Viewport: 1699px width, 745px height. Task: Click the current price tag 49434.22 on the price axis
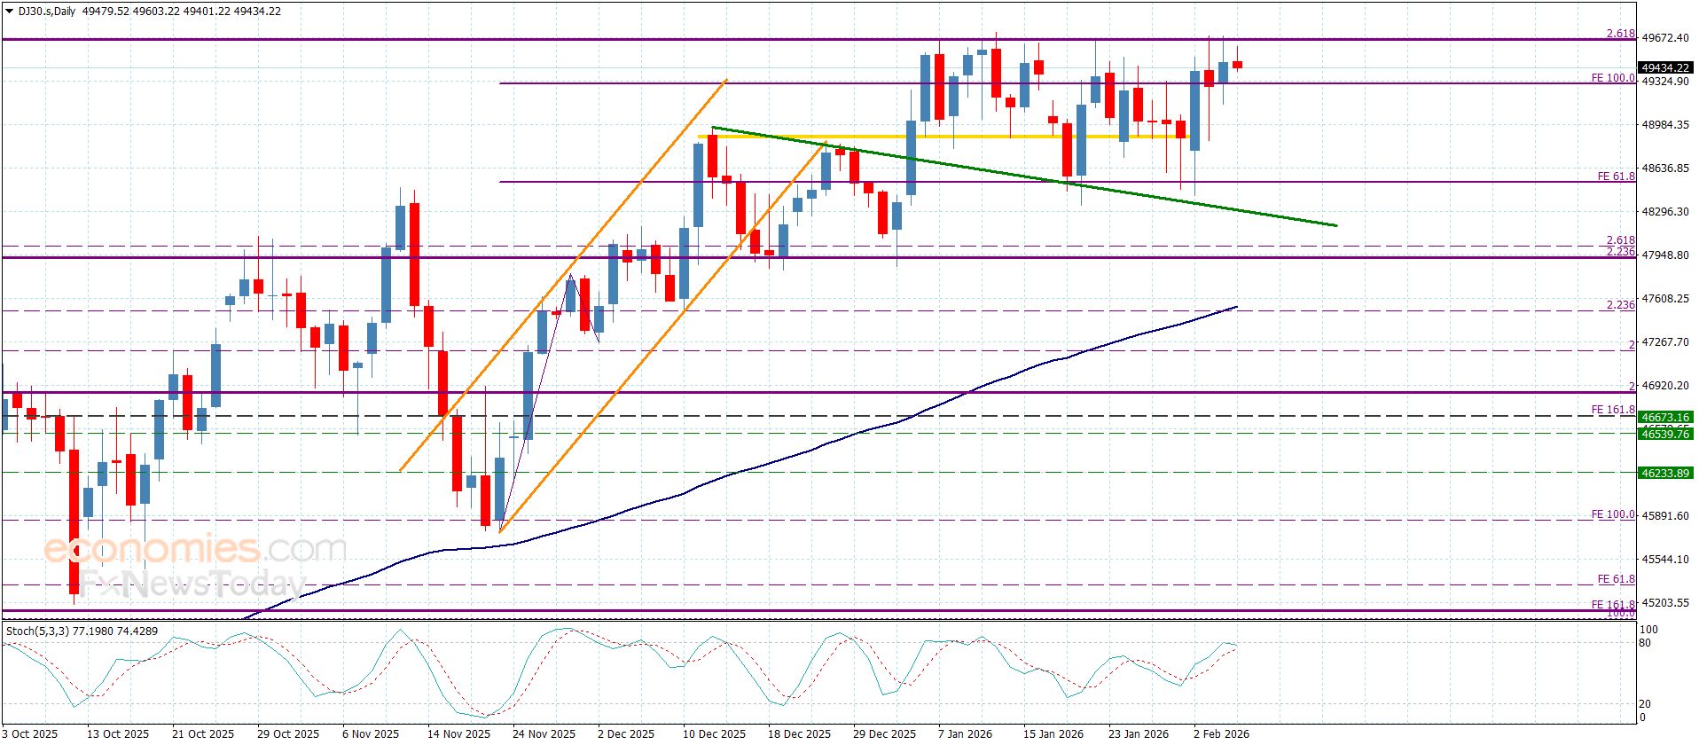1665,67
